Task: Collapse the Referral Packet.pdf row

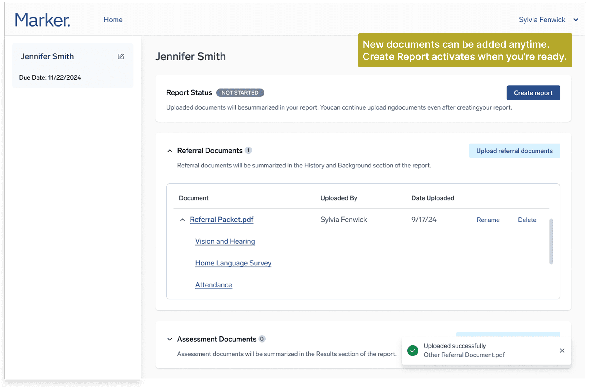Action: point(183,220)
